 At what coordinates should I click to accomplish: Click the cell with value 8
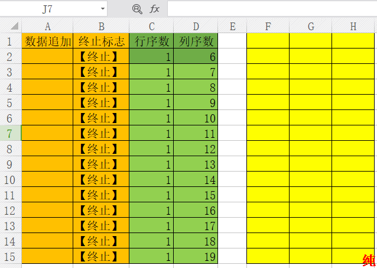196,87
